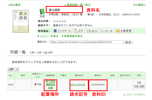Click the Select (選択) button beside URL
The width and height of the screenshot is (152, 100).
point(128,42)
